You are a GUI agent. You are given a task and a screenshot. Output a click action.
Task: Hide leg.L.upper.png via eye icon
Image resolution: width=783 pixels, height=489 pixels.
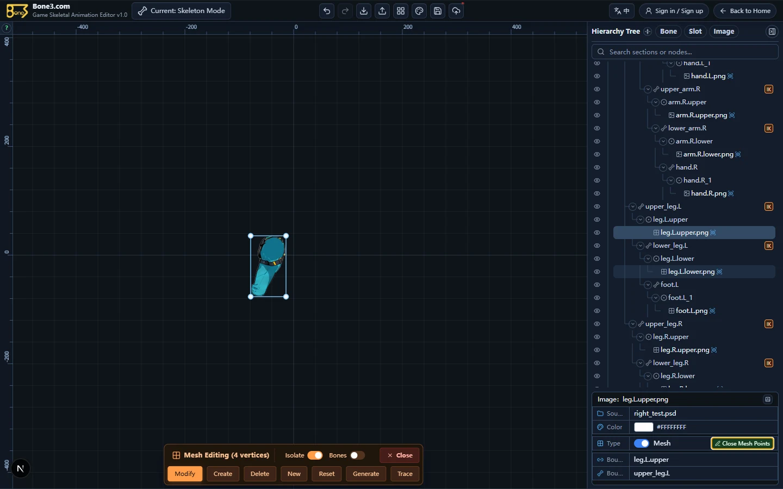click(597, 233)
